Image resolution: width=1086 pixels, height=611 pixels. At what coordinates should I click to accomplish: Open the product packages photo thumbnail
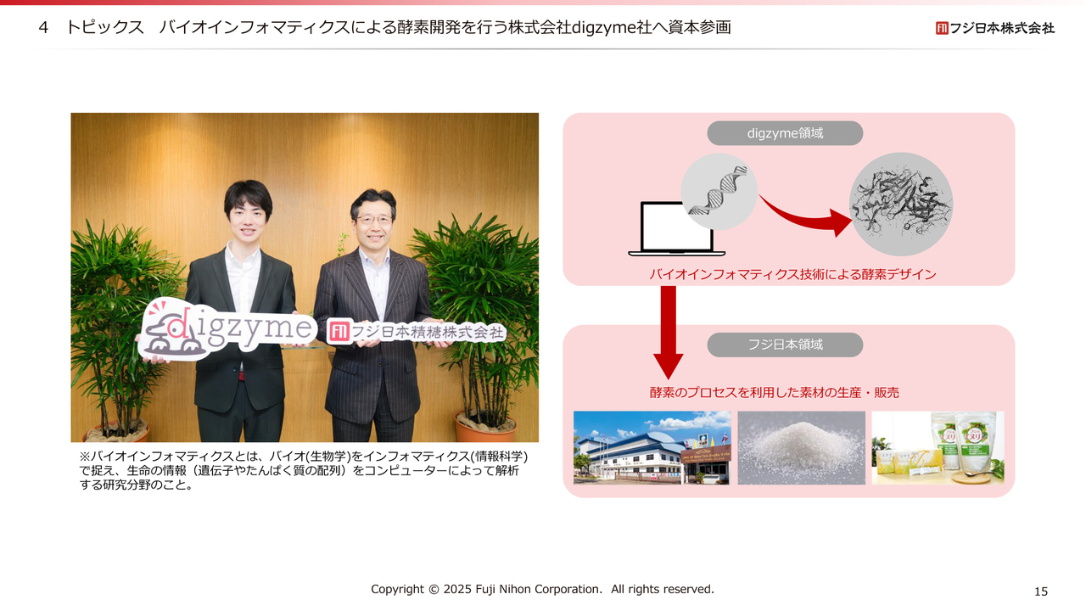pyautogui.click(x=938, y=448)
